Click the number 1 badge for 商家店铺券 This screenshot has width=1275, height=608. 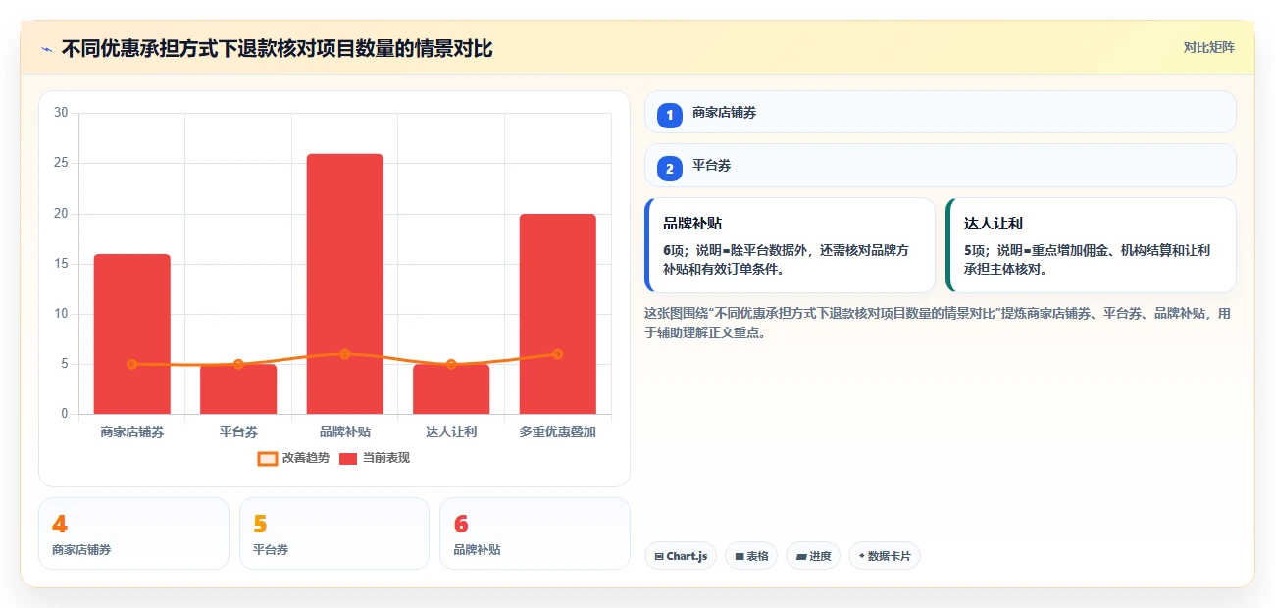(x=670, y=116)
